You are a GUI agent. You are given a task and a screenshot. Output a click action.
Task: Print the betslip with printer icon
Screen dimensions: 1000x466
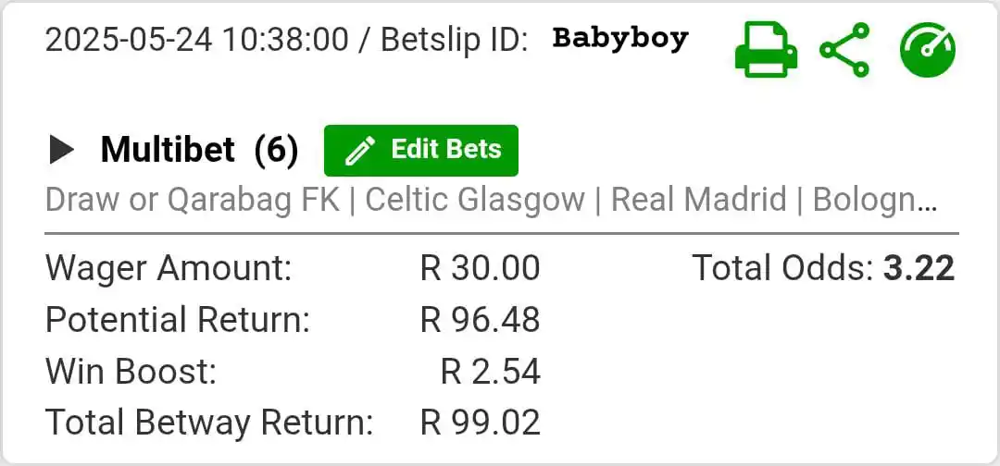[766, 50]
